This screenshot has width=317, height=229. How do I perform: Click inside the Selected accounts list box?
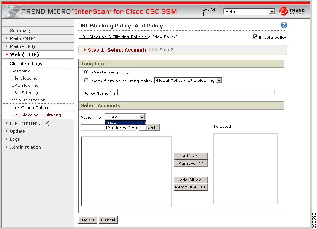(x=246, y=168)
